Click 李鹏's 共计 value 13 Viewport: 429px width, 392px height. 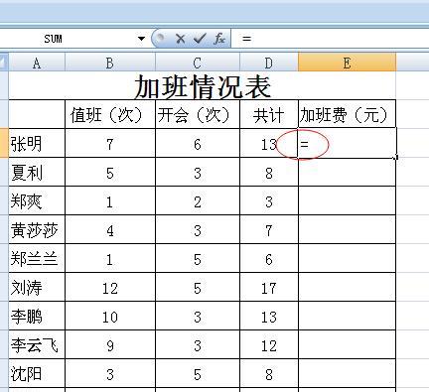point(269,316)
